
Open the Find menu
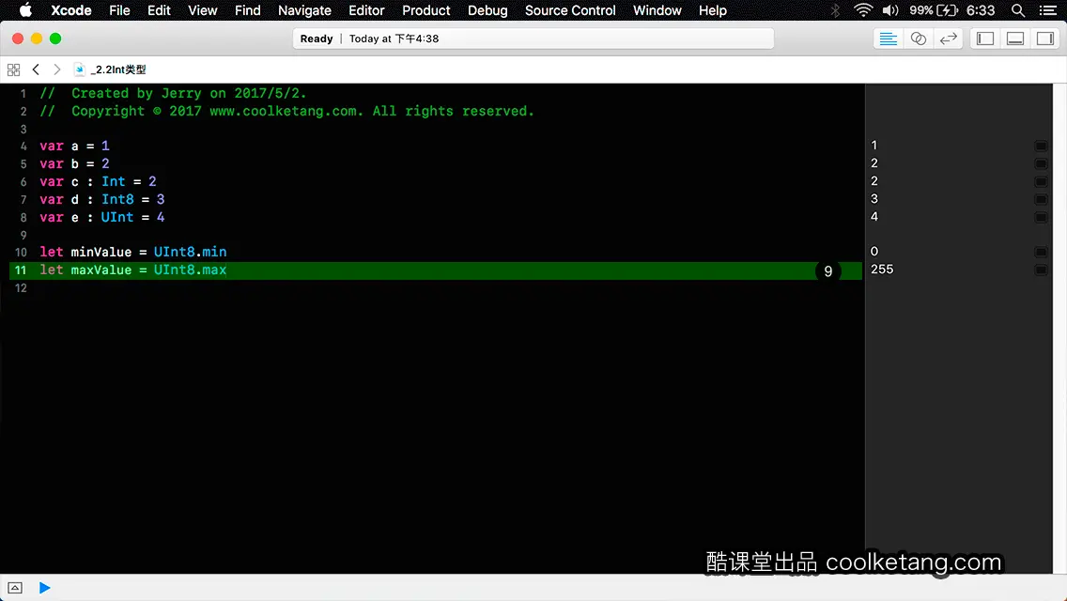pyautogui.click(x=248, y=10)
